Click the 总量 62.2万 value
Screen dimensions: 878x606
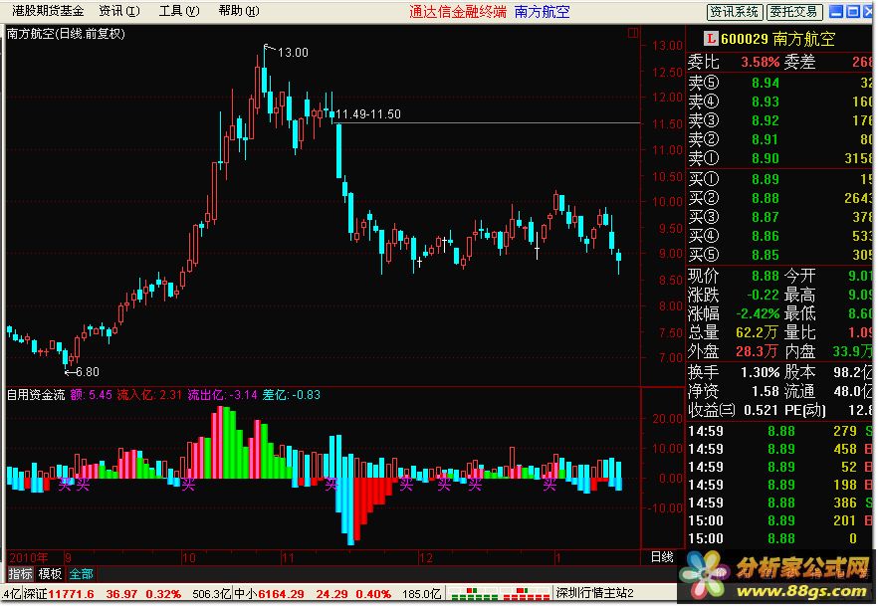(x=757, y=333)
